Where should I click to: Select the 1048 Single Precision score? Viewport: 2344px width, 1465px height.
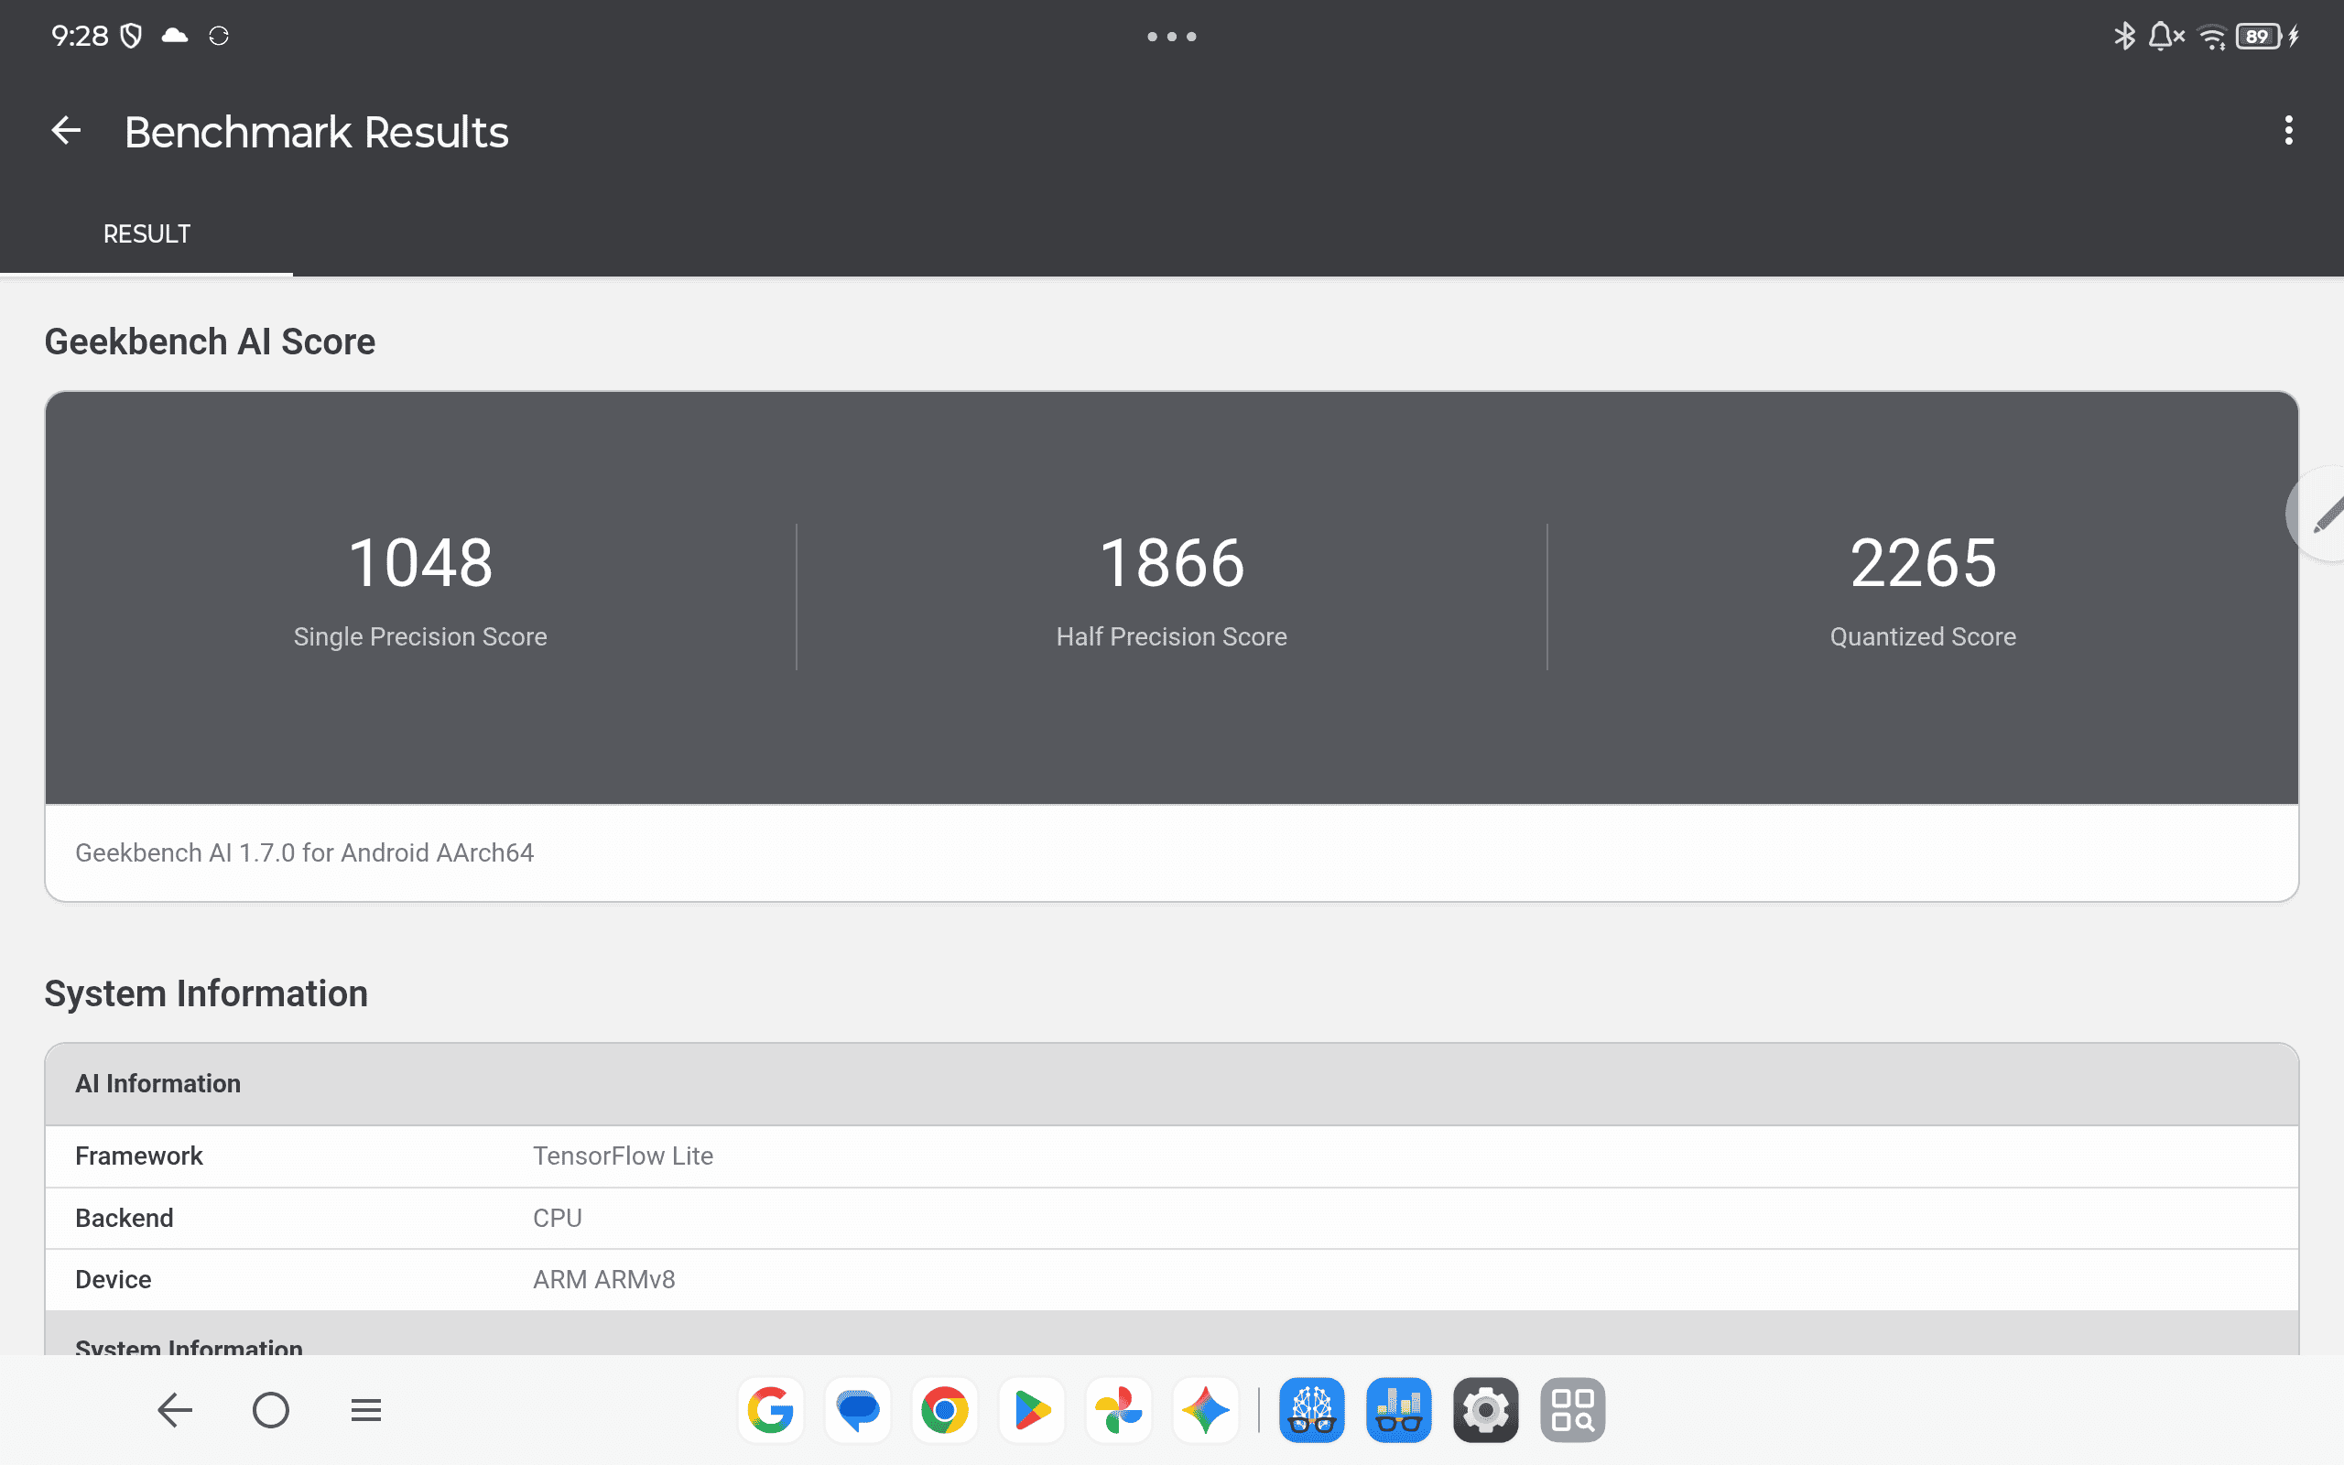coord(420,563)
